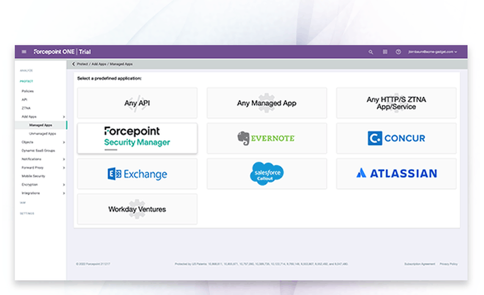Expand the Objects chevron
Viewport: 484px width, 295px height.
click(63, 142)
